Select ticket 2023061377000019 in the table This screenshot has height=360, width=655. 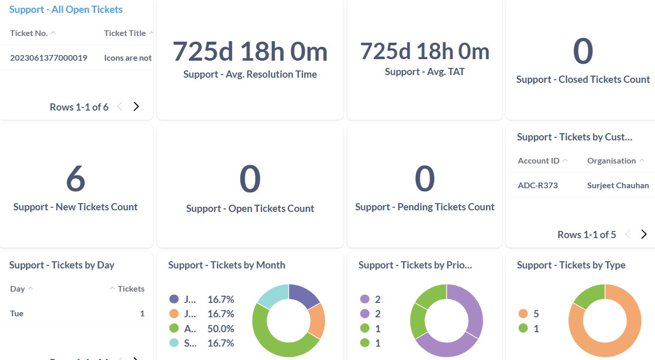(48, 57)
